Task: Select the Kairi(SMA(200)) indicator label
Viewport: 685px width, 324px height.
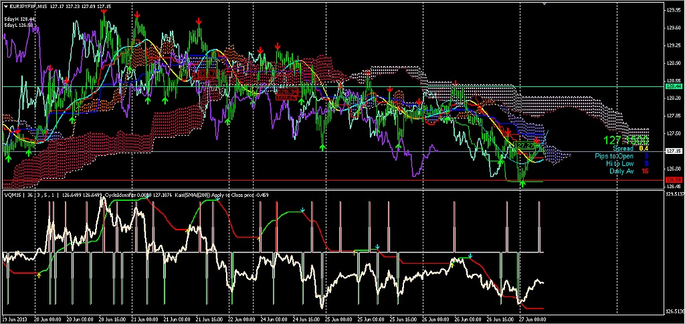Action: tap(179, 195)
